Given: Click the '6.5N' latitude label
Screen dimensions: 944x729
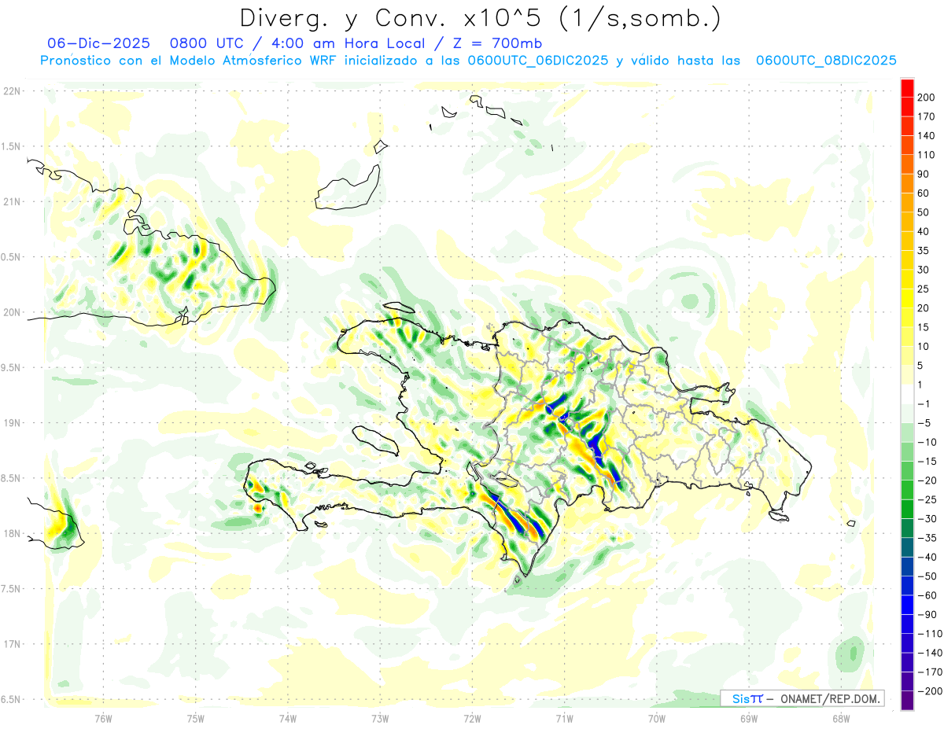Looking at the screenshot, I should coord(10,699).
